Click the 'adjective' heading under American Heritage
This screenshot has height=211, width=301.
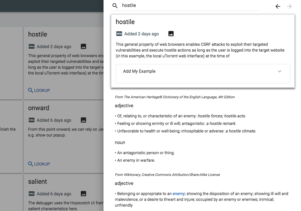[x=124, y=106]
